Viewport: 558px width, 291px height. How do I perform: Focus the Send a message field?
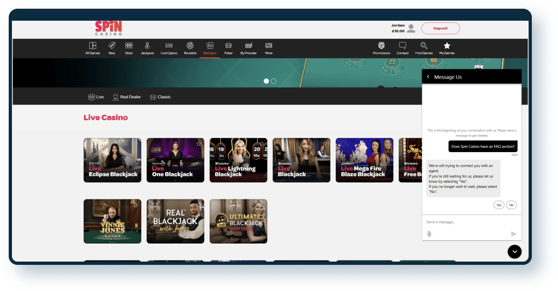tap(471, 222)
